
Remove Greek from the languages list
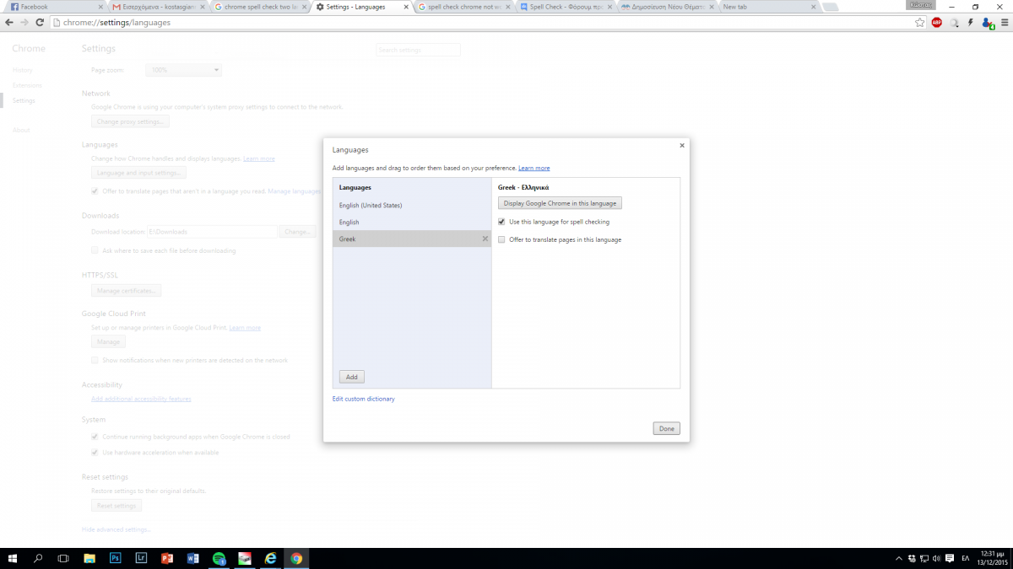click(485, 239)
